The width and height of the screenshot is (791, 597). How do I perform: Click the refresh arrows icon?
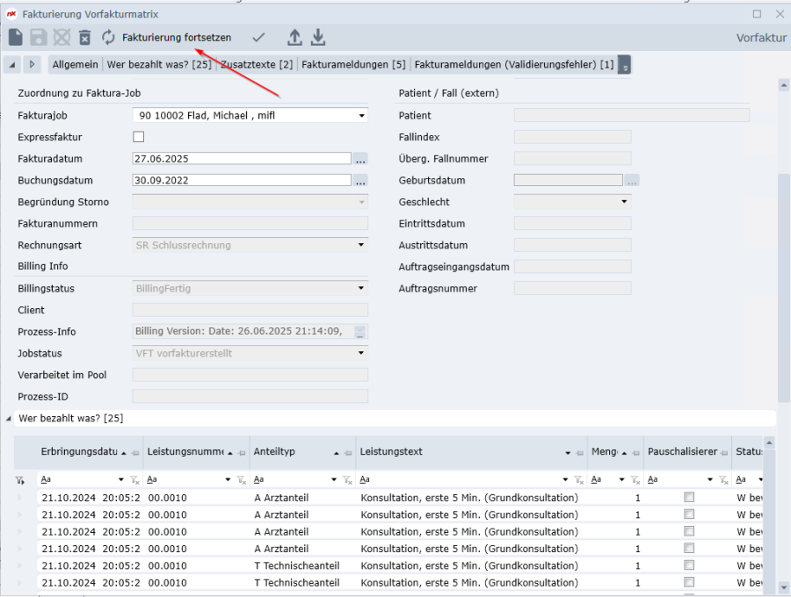point(108,37)
